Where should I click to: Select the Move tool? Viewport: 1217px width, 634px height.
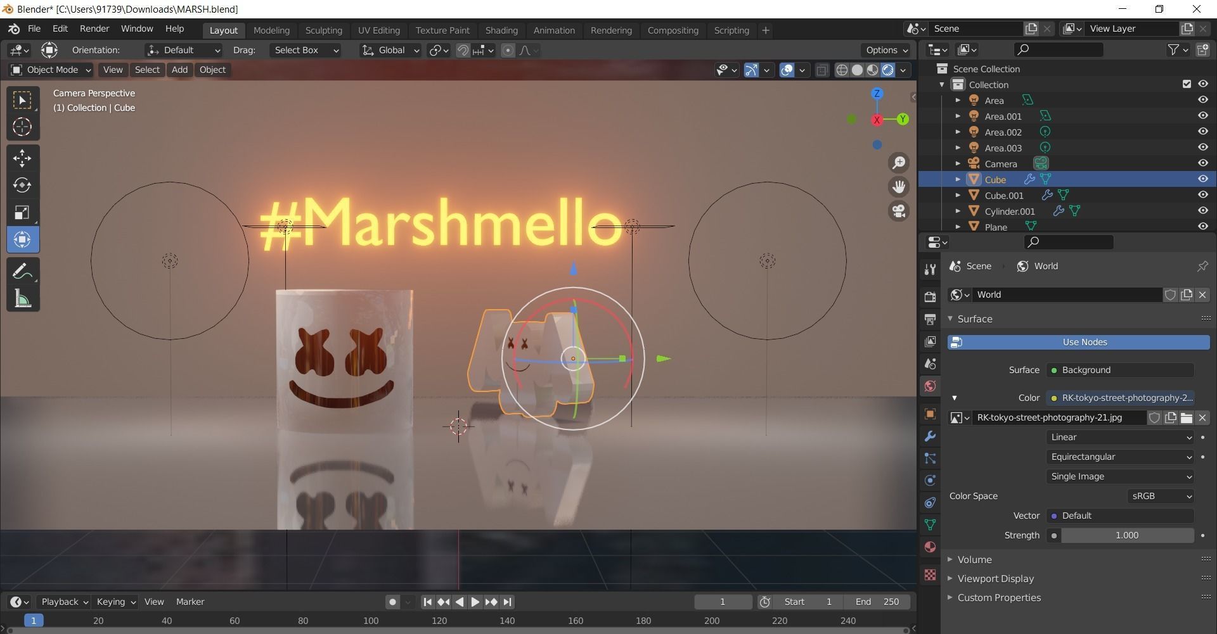[23, 158]
